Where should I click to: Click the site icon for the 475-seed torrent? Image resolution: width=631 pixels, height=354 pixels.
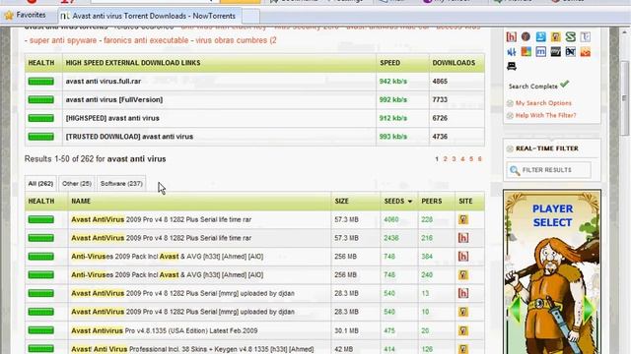tap(463, 330)
